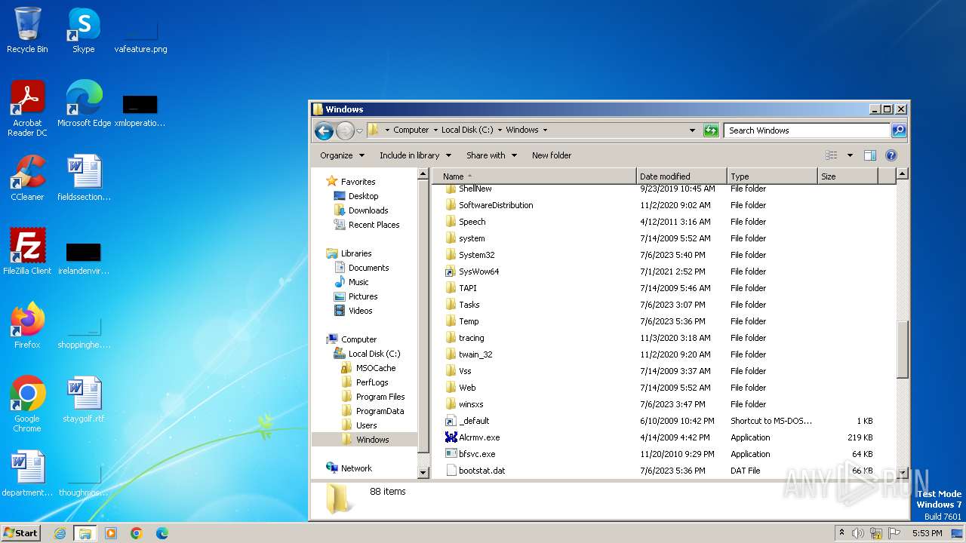The height and width of the screenshot is (543, 966).
Task: Expand breadcrumb arrow after Local Disk (C:)
Action: click(x=500, y=130)
